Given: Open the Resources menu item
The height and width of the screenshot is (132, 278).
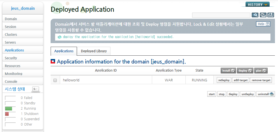Looking at the screenshot, I should (x=23, y=66).
